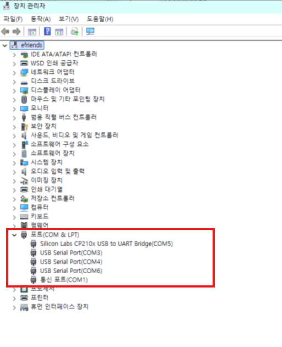Collapse the 포트(COM & LPT) category
The height and width of the screenshot is (347, 282).
[14, 235]
